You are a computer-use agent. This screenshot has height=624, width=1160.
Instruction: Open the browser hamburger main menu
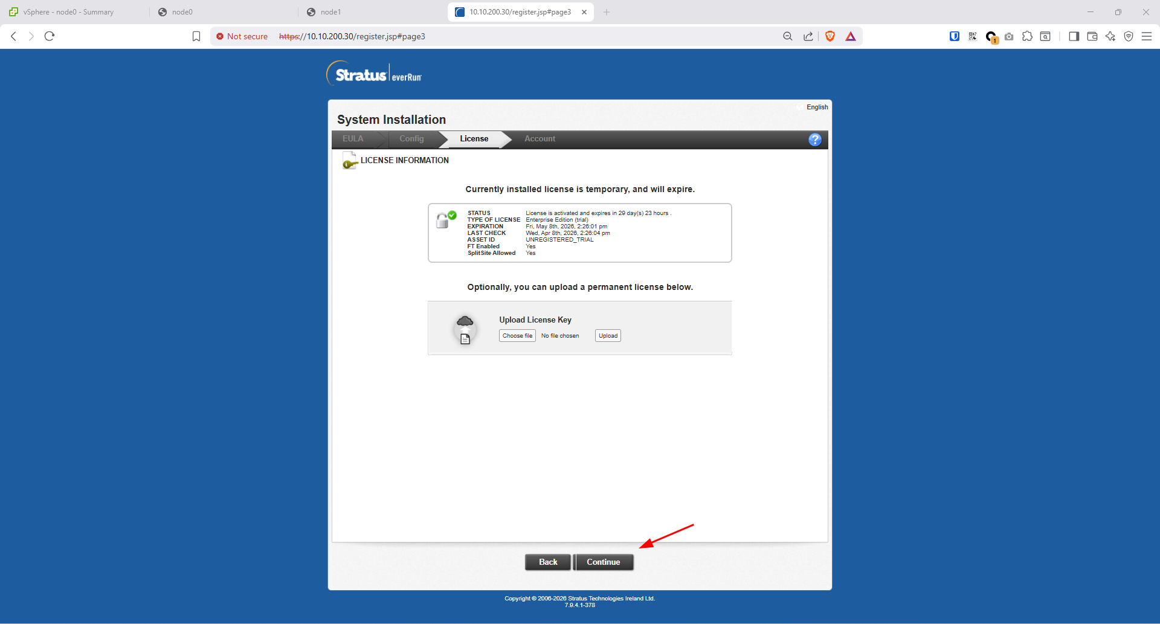click(x=1147, y=36)
